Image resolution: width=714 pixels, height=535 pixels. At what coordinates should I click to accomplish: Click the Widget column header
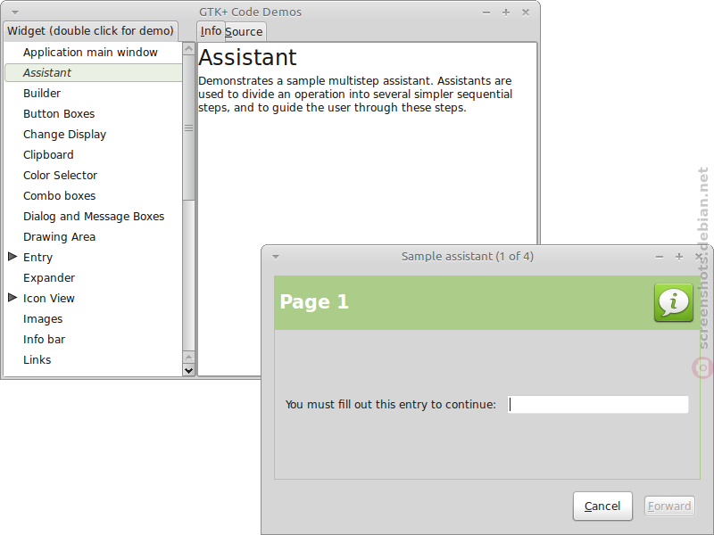point(90,31)
